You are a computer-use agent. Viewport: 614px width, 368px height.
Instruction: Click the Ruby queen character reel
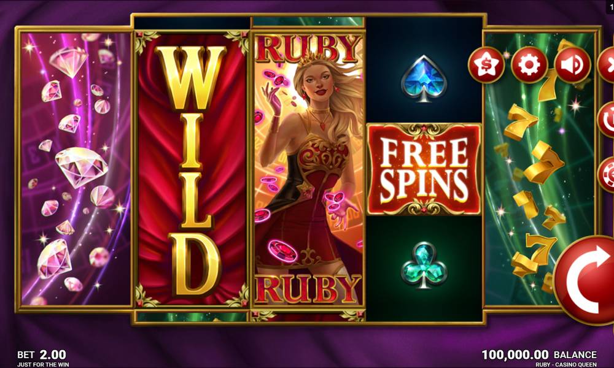[x=308, y=169]
